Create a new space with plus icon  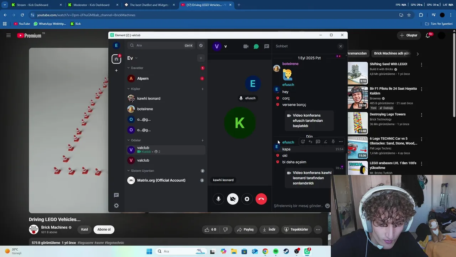click(116, 70)
